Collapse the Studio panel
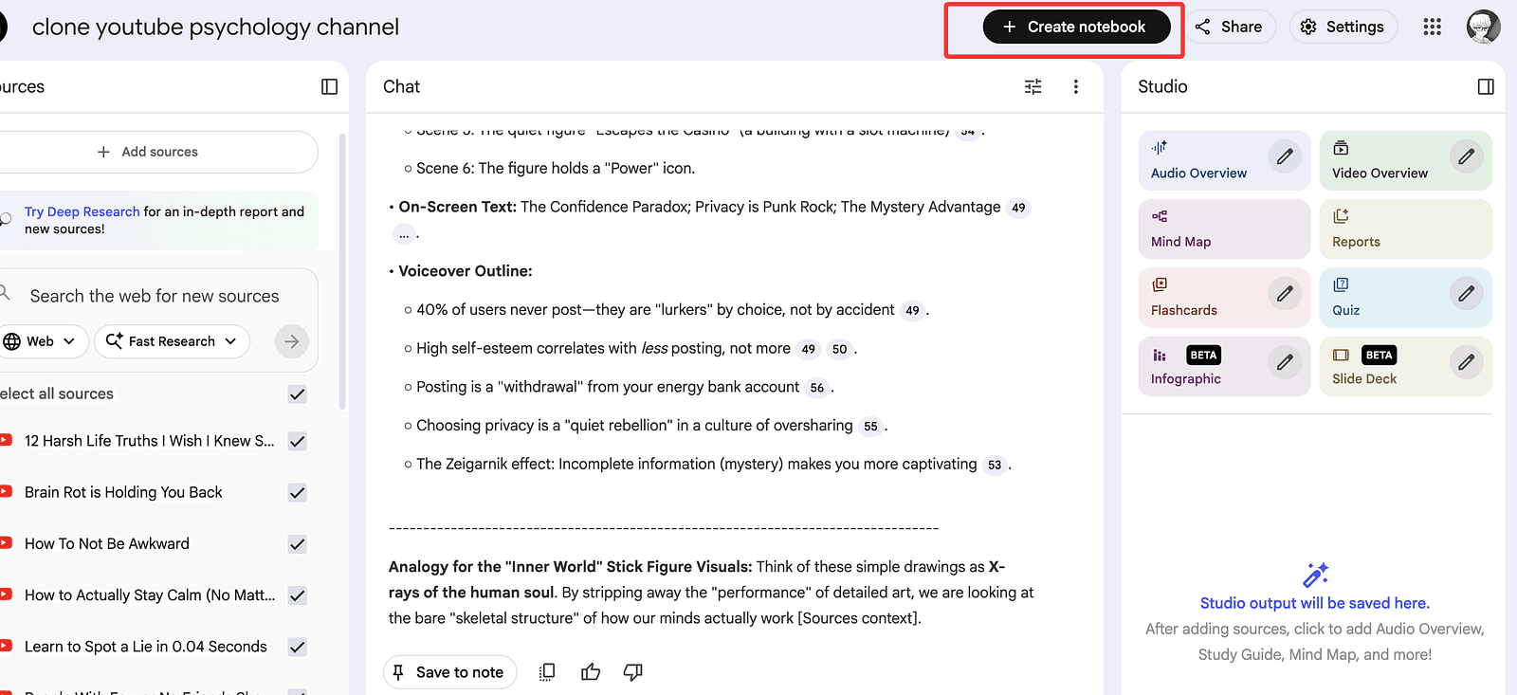This screenshot has width=1517, height=695. tap(1485, 86)
